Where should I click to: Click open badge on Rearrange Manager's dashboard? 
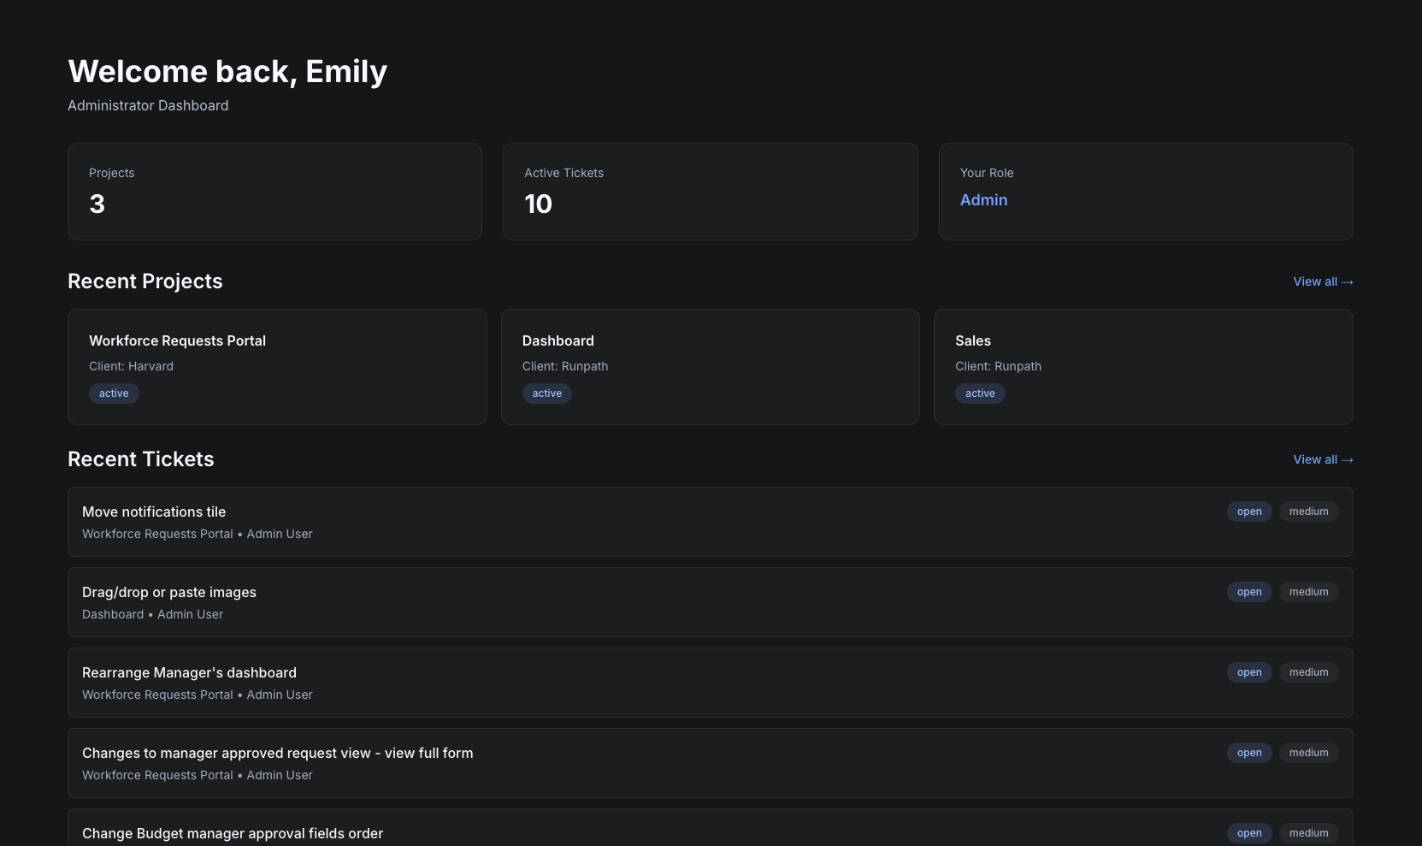pyautogui.click(x=1249, y=672)
